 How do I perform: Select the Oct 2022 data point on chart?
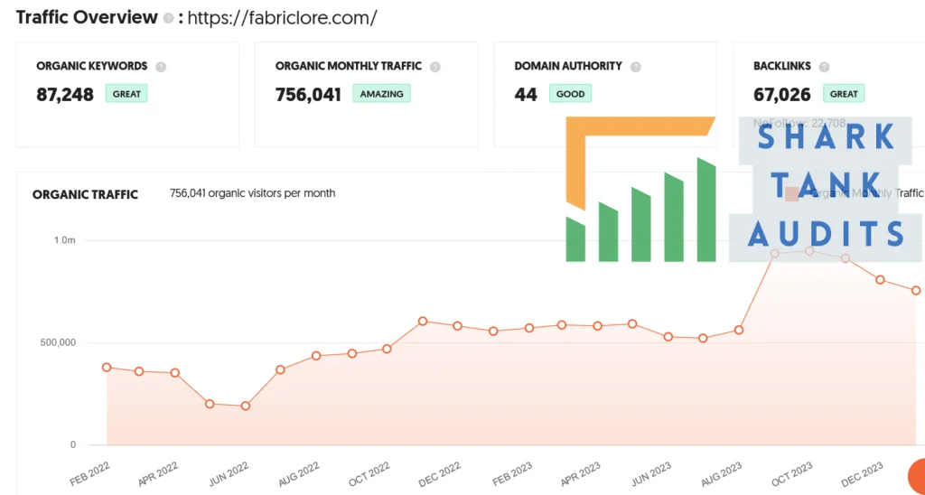(x=387, y=349)
